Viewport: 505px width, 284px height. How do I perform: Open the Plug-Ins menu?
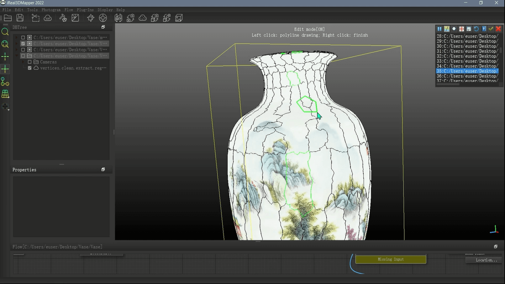coord(85,10)
